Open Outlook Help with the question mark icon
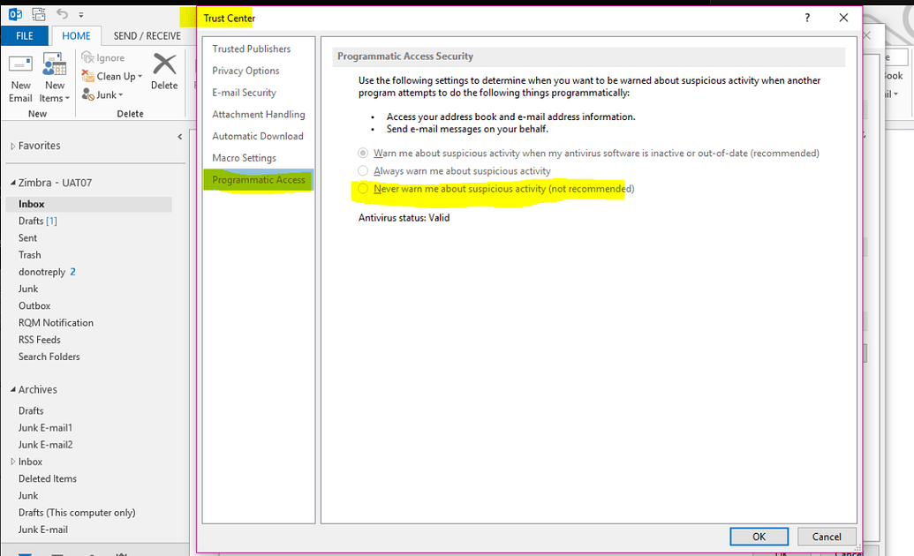This screenshot has width=914, height=556. click(806, 18)
